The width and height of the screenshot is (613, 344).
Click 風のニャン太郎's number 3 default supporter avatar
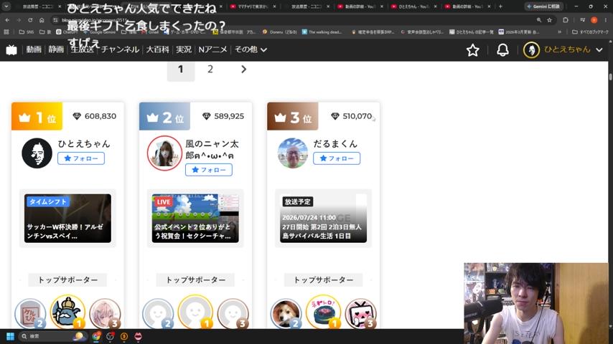point(233,314)
